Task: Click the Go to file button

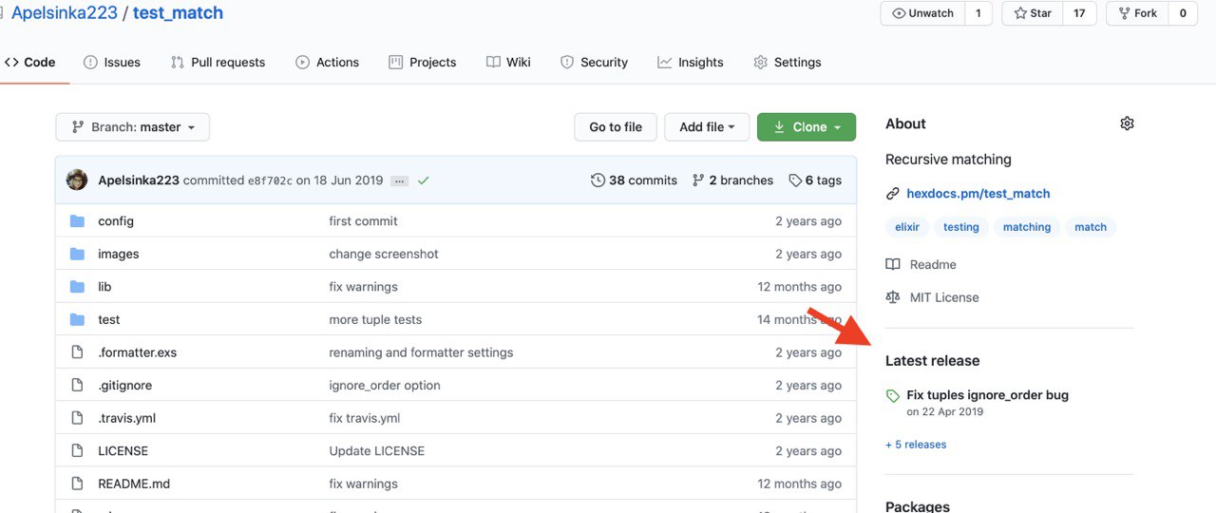Action: [616, 127]
